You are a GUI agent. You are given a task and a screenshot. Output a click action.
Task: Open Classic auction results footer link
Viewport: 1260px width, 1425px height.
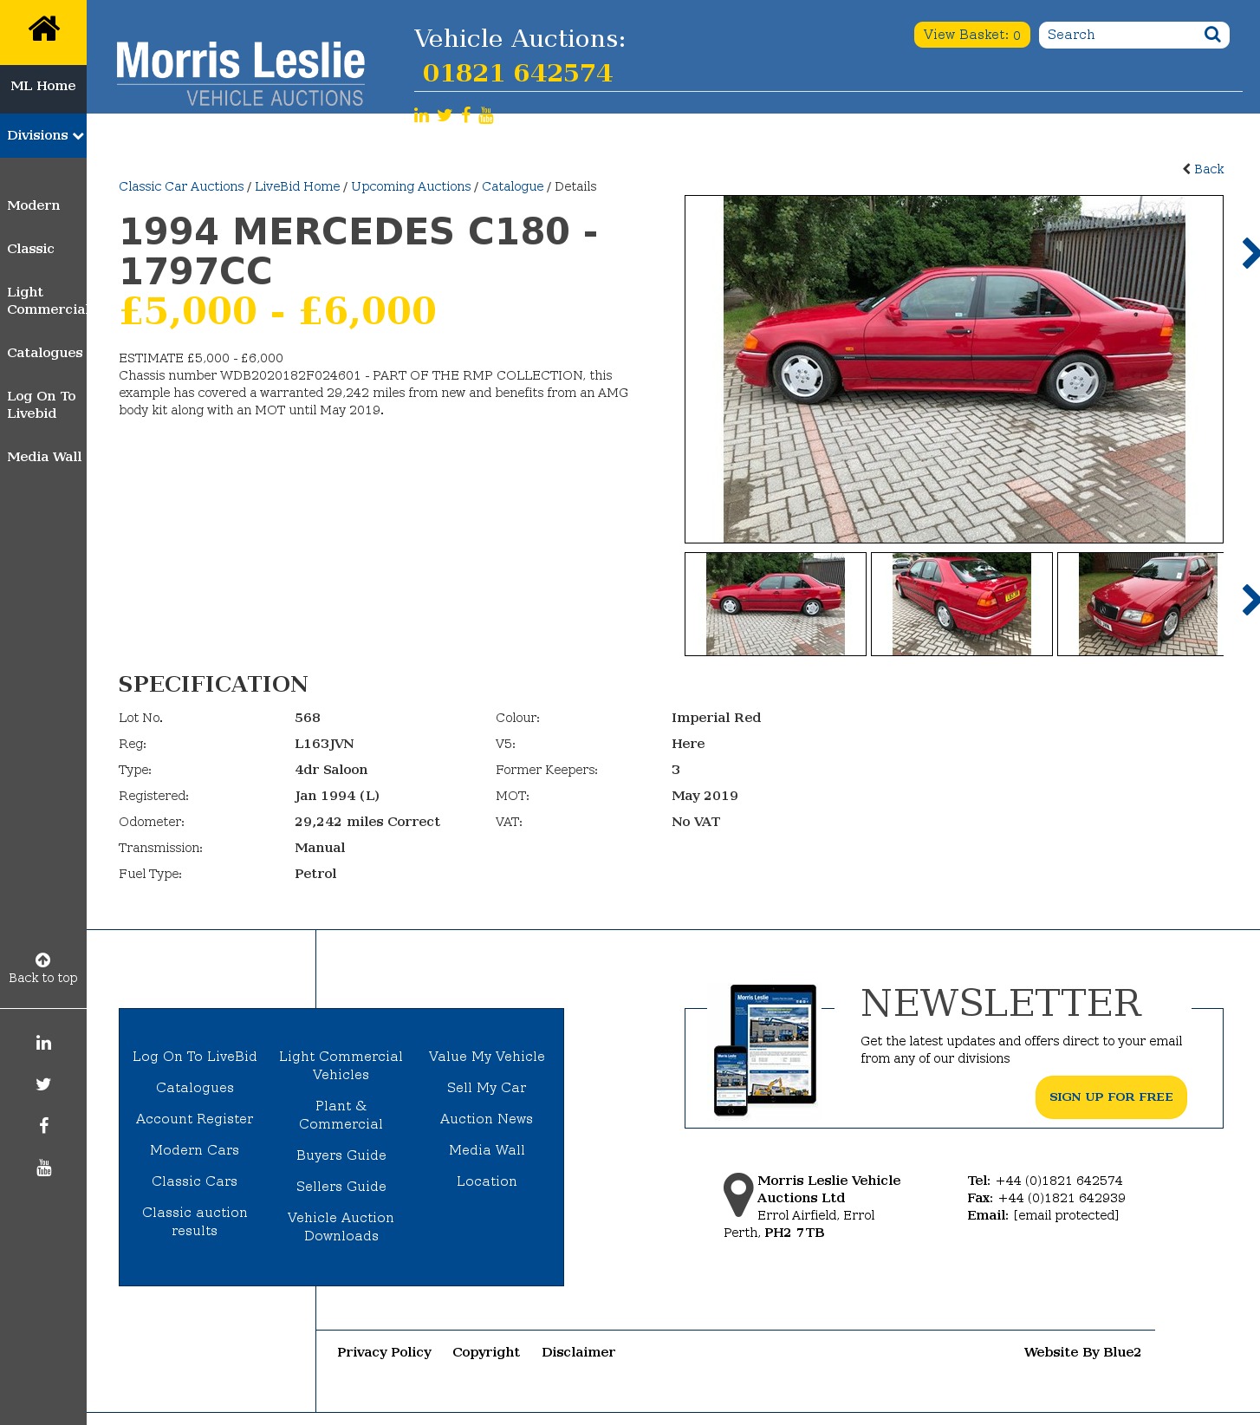(x=195, y=1221)
